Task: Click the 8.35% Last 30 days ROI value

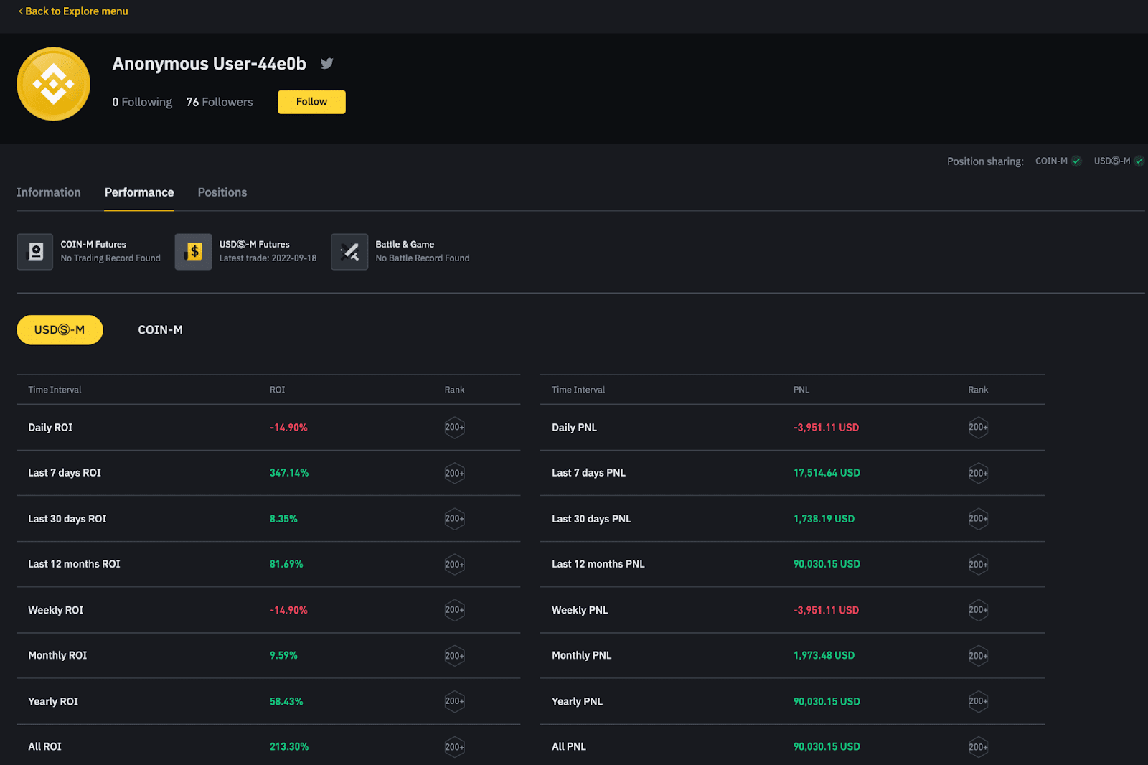Action: coord(283,519)
